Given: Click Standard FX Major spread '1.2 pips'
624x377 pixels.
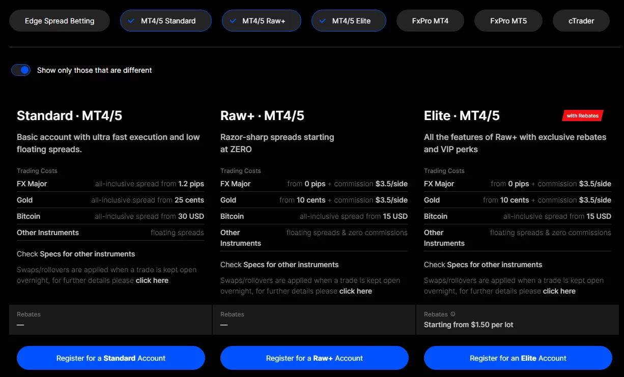Looking at the screenshot, I should pos(191,184).
